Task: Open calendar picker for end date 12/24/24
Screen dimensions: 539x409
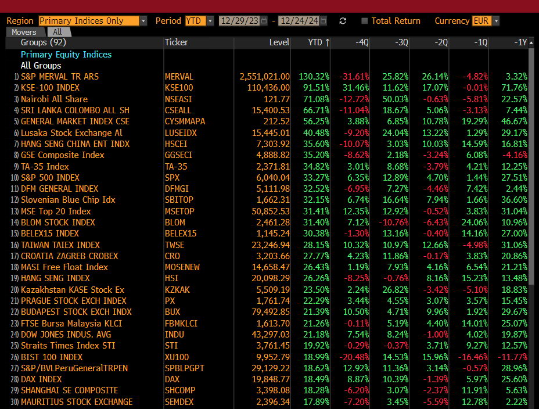Action: pos(323,21)
